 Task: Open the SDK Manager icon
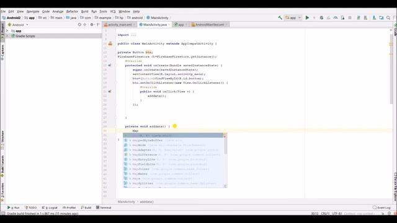click(x=374, y=18)
